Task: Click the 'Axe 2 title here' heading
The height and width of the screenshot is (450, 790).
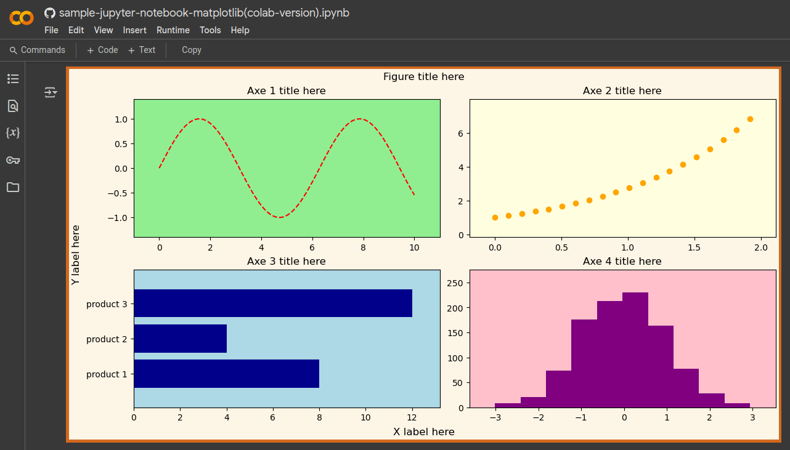Action: pyautogui.click(x=622, y=90)
